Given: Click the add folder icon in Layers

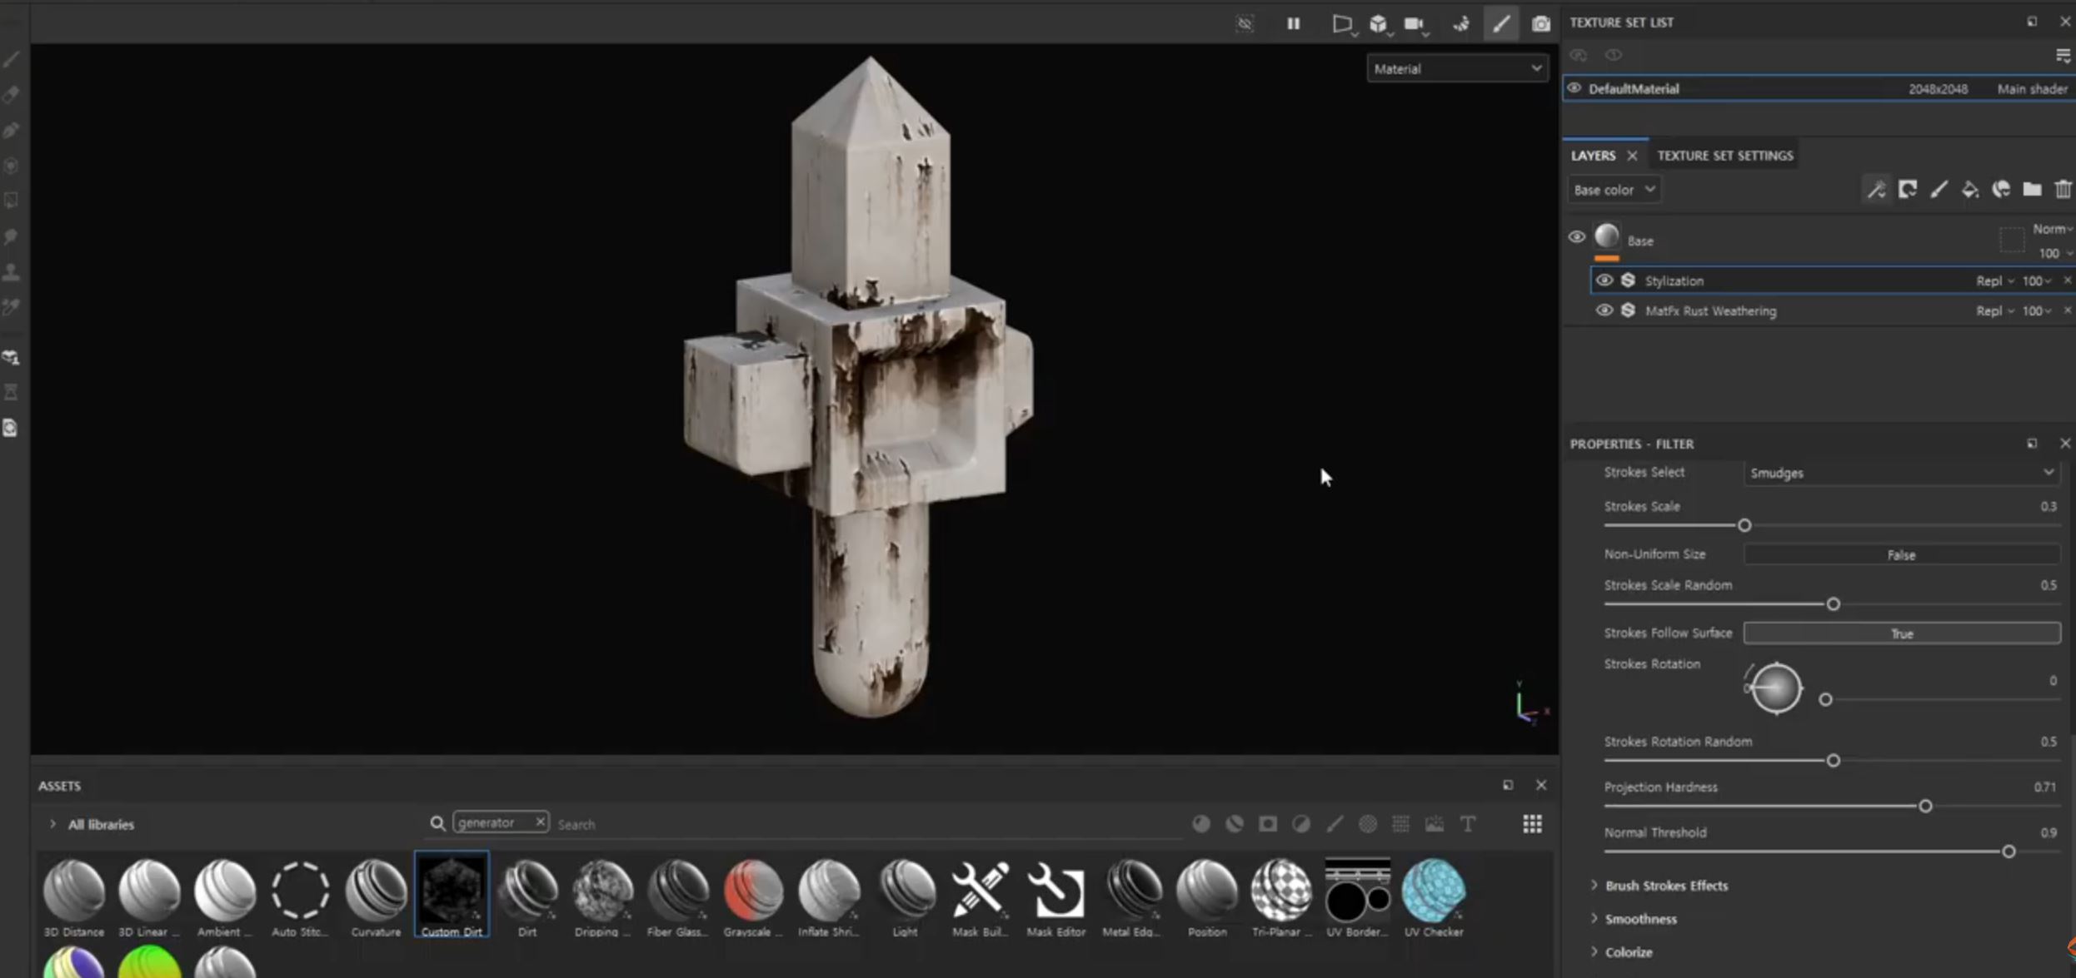Looking at the screenshot, I should tap(2032, 190).
